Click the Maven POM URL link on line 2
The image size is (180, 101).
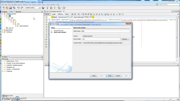pyautogui.click(x=88, y=20)
